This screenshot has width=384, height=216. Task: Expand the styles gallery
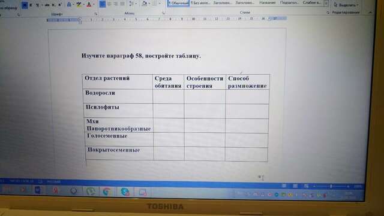coord(326,4)
